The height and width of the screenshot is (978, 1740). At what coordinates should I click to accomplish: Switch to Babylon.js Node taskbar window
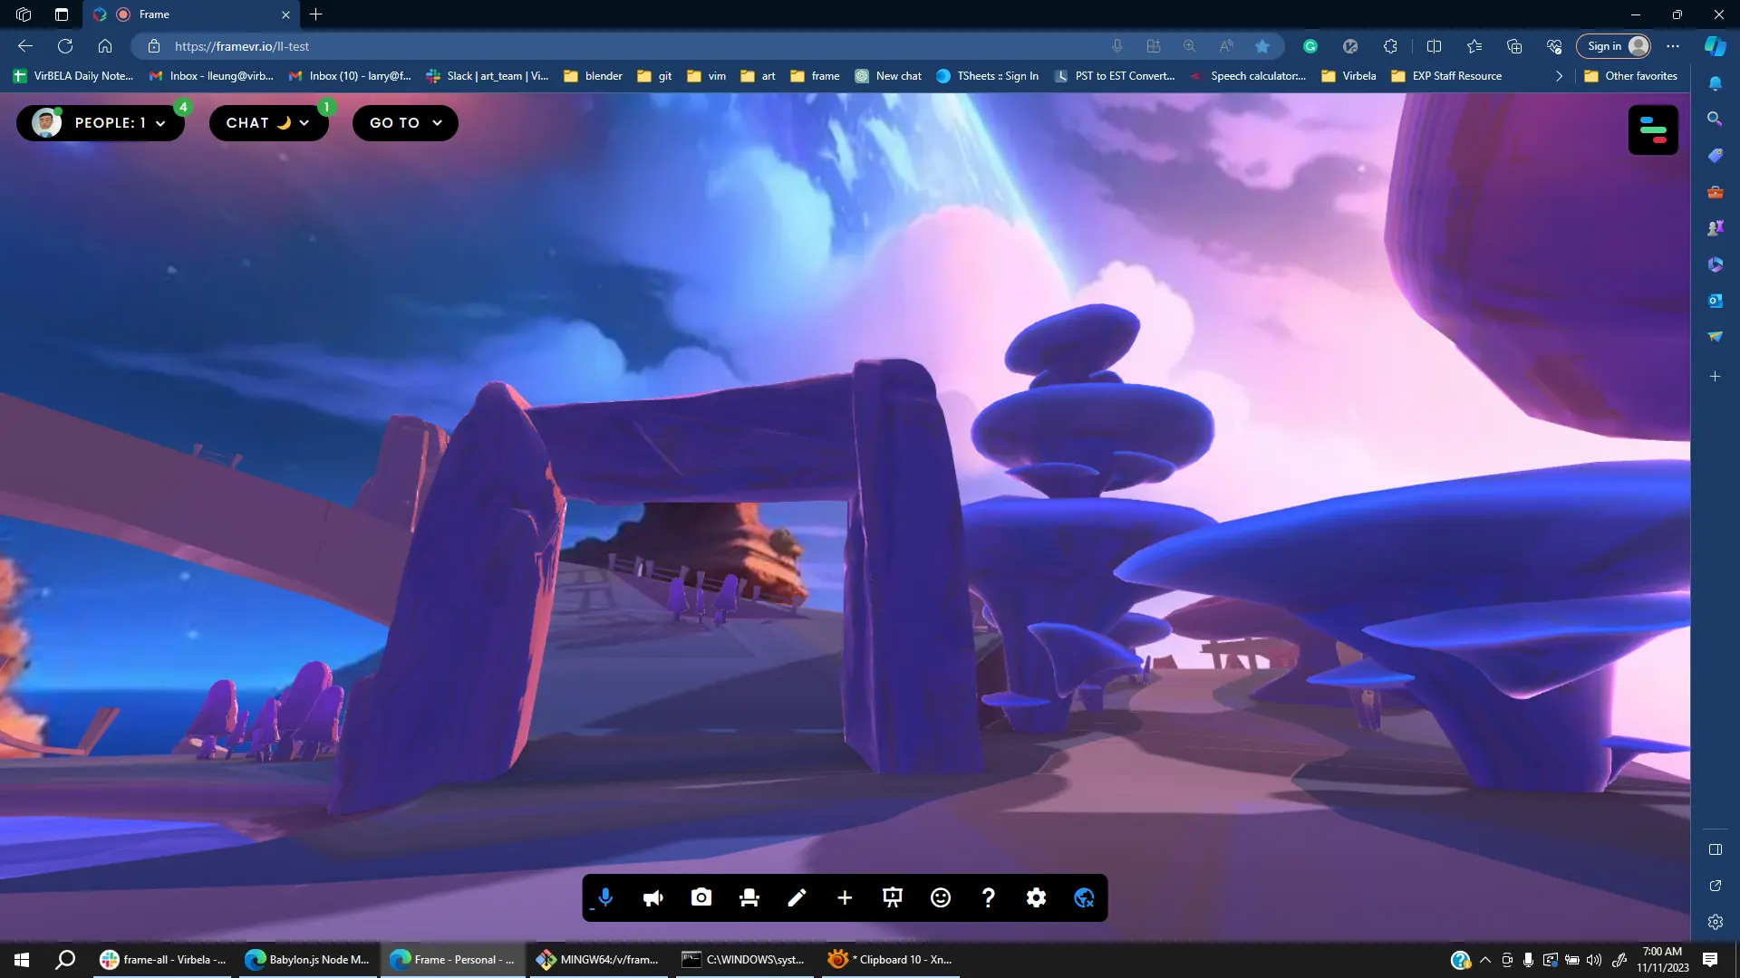308,960
